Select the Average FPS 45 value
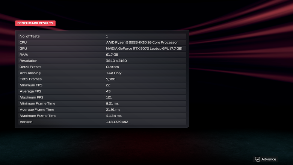 tap(108, 91)
